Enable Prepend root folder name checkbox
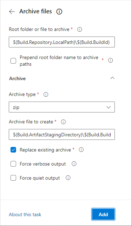 [x=13, y=61]
